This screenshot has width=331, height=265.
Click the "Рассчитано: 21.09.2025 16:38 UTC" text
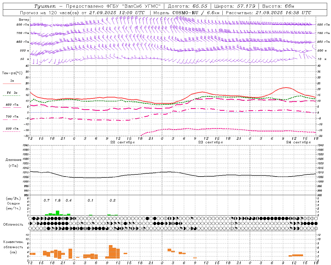[x=269, y=13]
